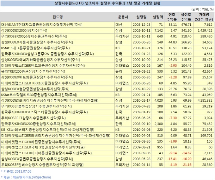Select the 341.30 return since inception cell
215x180 pixels.
pyautogui.click(x=186, y=30)
